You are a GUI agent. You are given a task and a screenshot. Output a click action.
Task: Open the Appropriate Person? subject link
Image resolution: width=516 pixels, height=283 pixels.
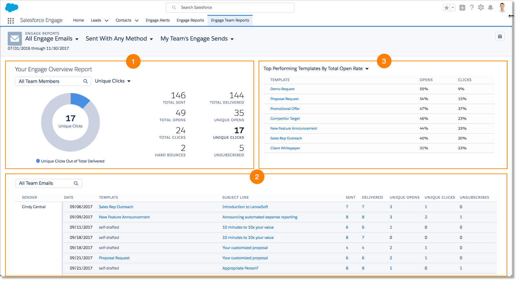point(240,268)
